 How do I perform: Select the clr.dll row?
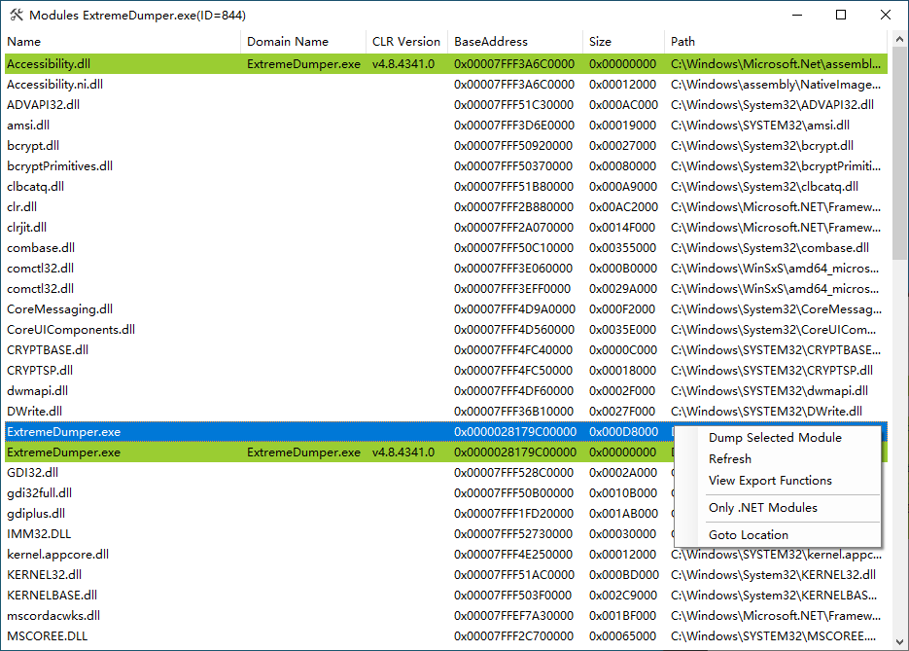(446, 206)
